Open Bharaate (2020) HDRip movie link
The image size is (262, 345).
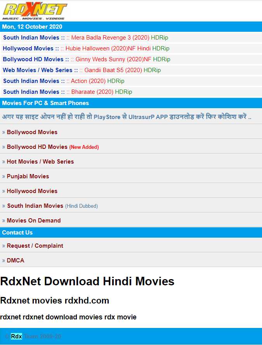pos(102,92)
